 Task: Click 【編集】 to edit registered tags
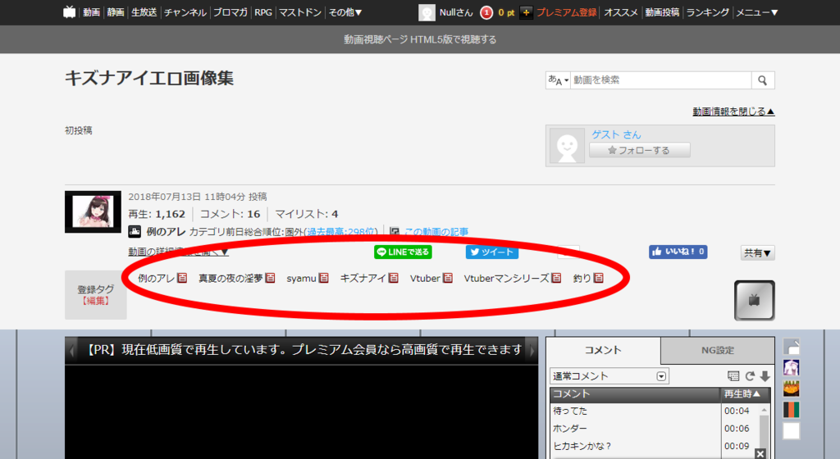pyautogui.click(x=96, y=301)
